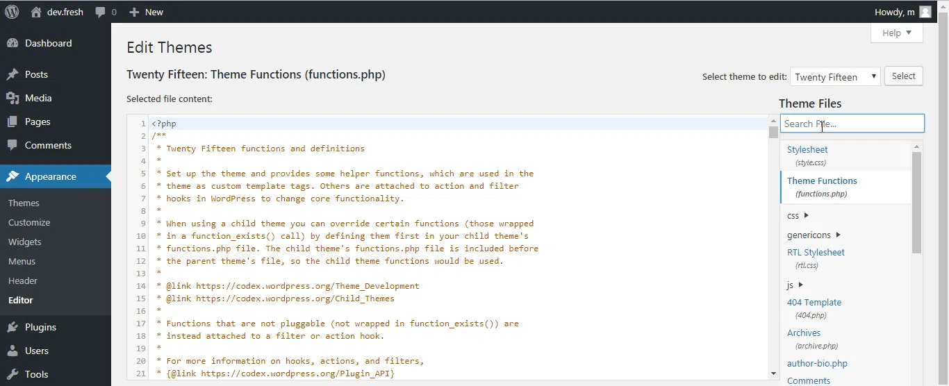Open the Widgets submenu link

pos(25,242)
